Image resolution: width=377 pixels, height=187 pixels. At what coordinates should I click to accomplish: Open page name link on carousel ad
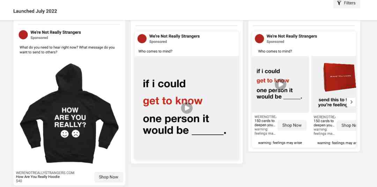click(x=291, y=36)
